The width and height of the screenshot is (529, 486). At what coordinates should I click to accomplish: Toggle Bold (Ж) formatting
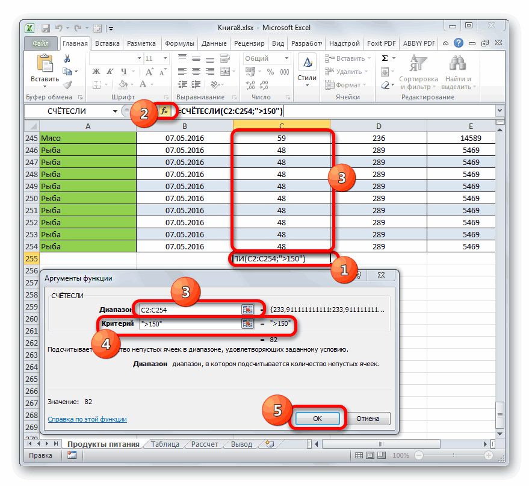pyautogui.click(x=96, y=72)
